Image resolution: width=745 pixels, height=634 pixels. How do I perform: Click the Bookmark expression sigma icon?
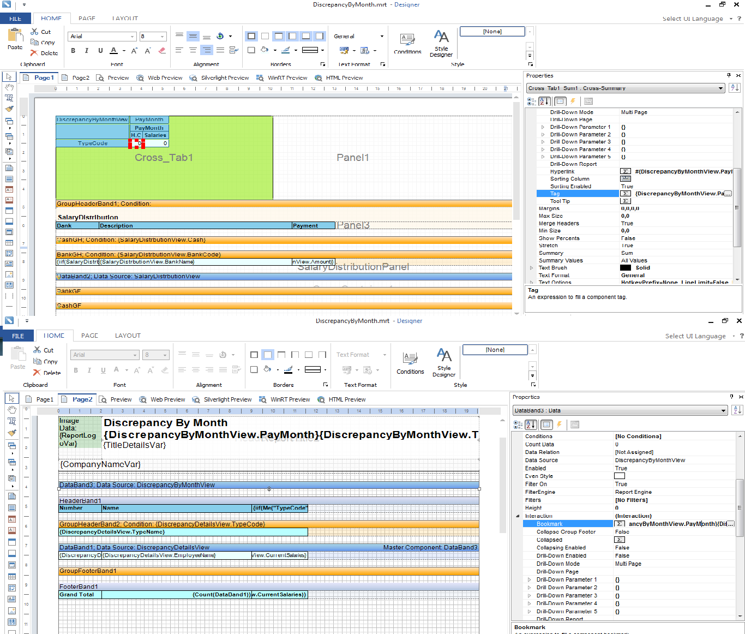tap(620, 524)
